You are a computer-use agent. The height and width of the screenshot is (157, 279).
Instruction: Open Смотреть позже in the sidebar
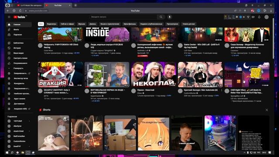[x=19, y=58]
